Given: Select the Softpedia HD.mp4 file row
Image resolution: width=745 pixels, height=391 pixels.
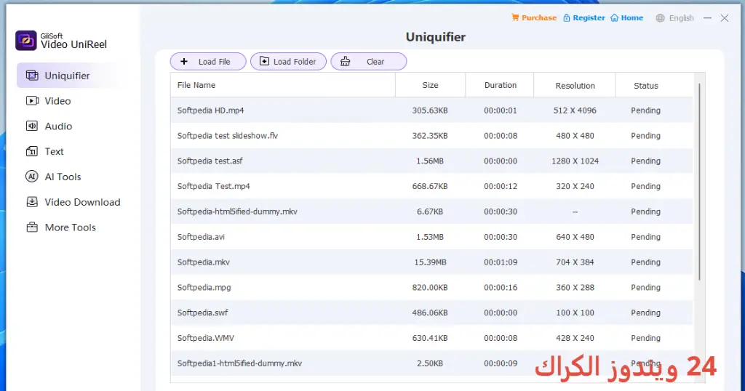Looking at the screenshot, I should point(431,110).
